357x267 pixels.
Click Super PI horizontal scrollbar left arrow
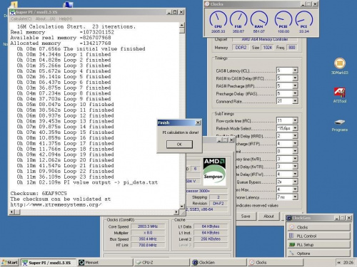[12, 211]
